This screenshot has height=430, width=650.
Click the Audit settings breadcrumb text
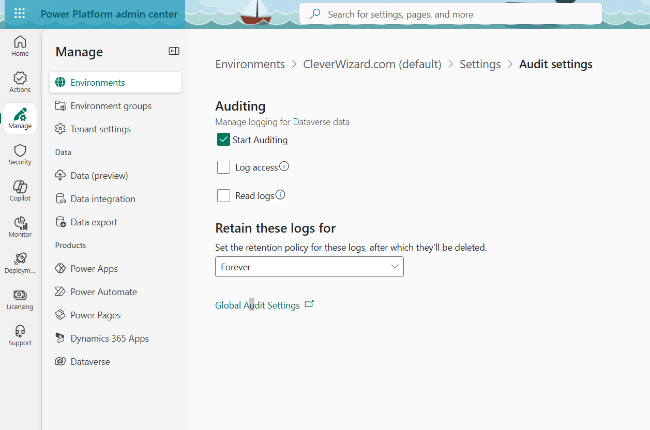[556, 64]
